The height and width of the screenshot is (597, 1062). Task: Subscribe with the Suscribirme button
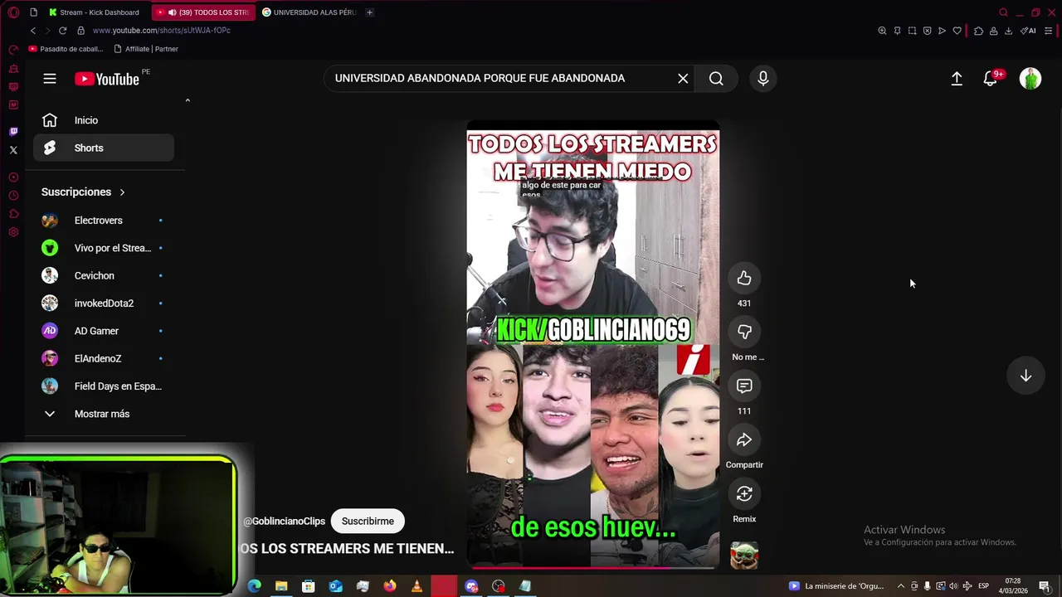pos(368,521)
